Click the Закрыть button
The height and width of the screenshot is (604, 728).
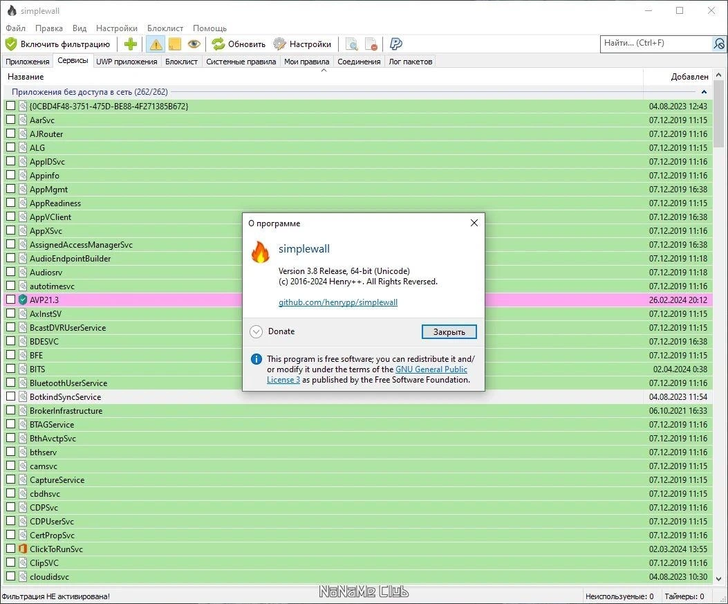click(x=449, y=331)
